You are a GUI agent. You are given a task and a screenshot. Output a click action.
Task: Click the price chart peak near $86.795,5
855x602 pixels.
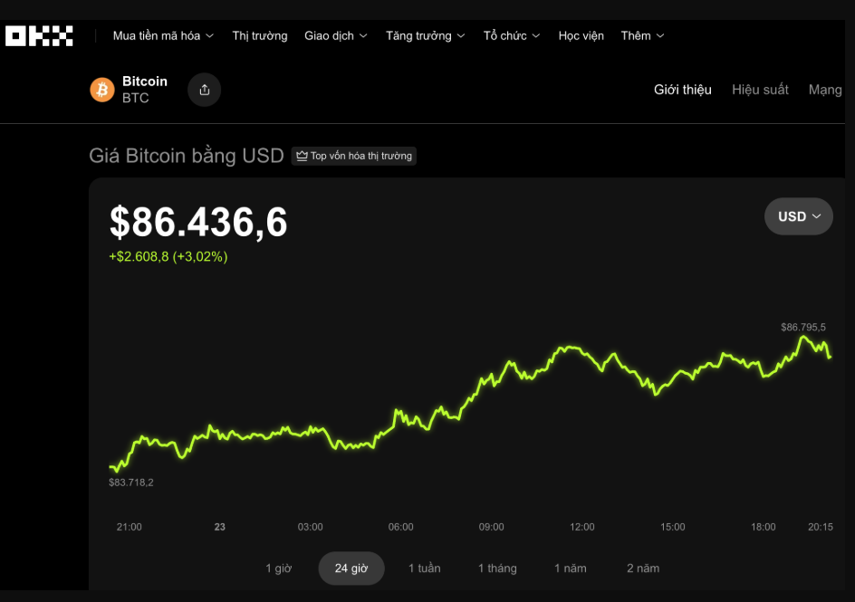(x=803, y=338)
